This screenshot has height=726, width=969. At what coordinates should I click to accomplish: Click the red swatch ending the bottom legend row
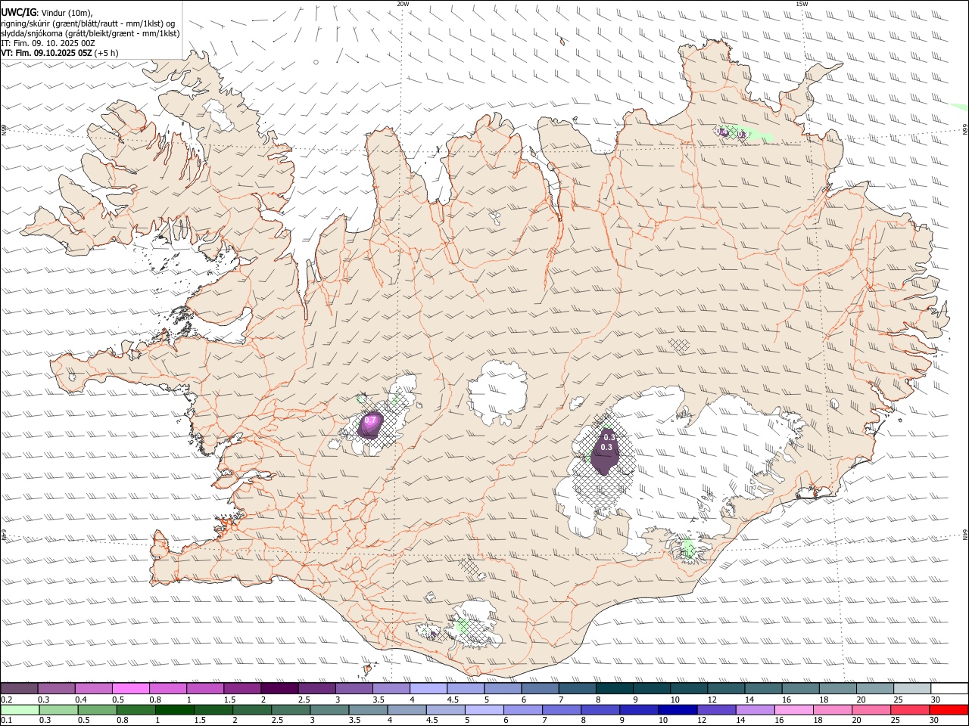pyautogui.click(x=949, y=709)
